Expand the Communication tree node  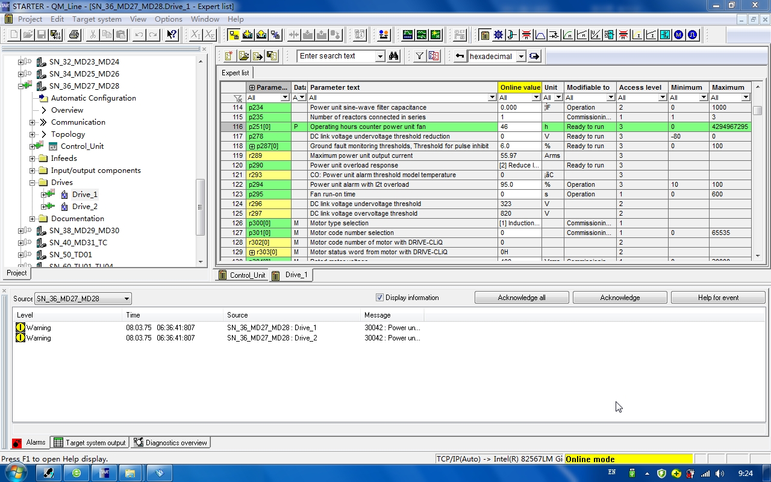[33, 122]
